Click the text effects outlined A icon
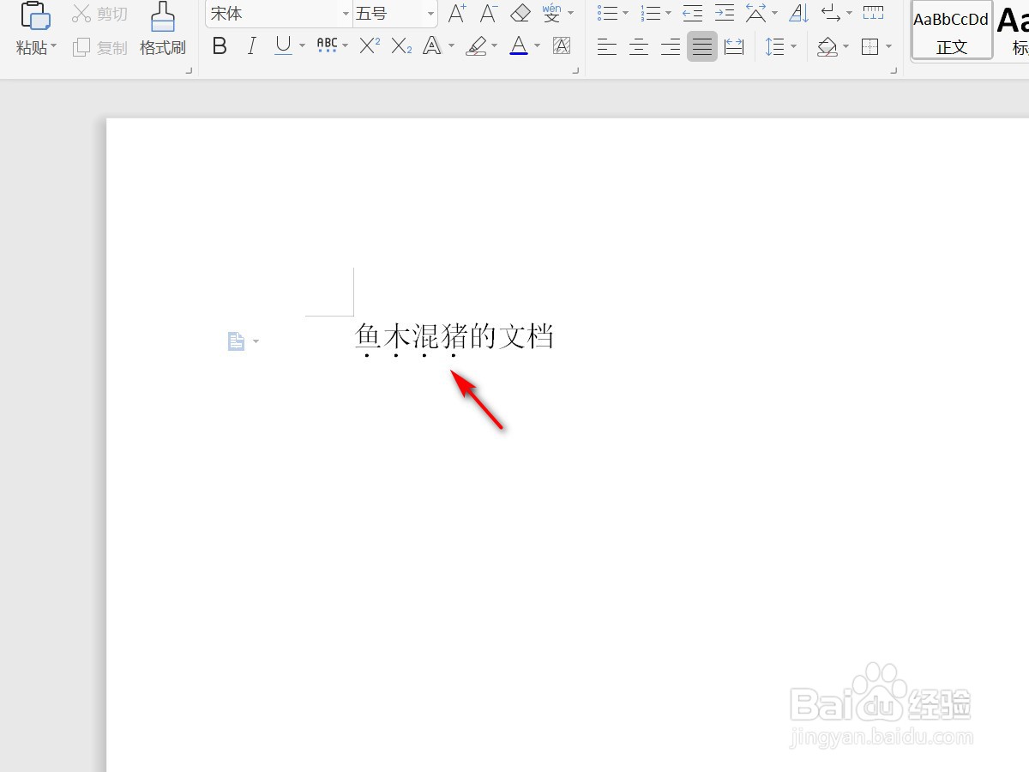1029x772 pixels. (432, 46)
